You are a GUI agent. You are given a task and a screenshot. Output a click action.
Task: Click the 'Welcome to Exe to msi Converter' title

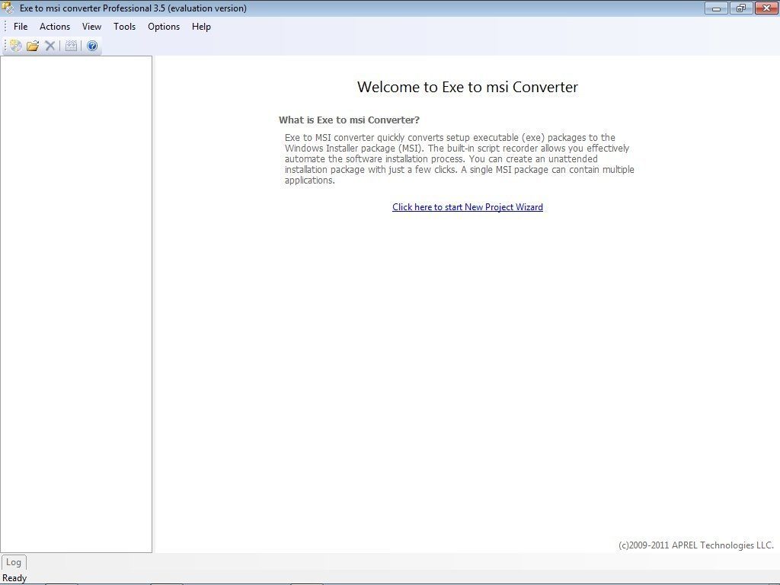468,87
